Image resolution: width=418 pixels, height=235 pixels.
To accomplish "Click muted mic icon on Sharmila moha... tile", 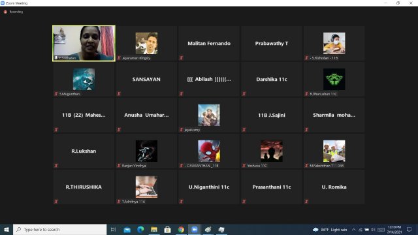I will click(x=306, y=130).
